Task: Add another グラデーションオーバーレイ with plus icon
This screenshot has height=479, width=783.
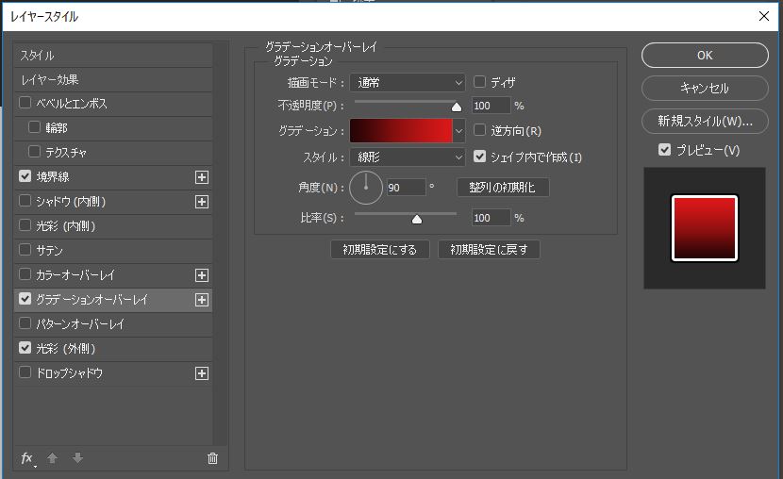Action: point(202,300)
